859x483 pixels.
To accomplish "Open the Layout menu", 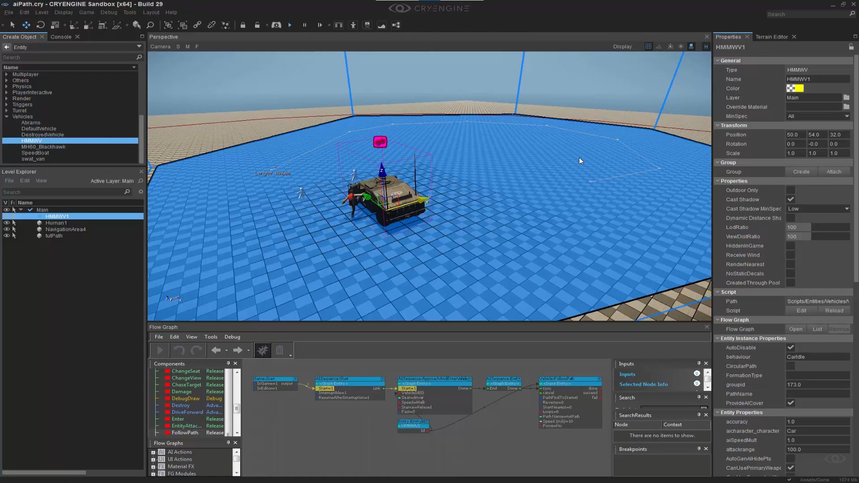I will click(x=151, y=13).
